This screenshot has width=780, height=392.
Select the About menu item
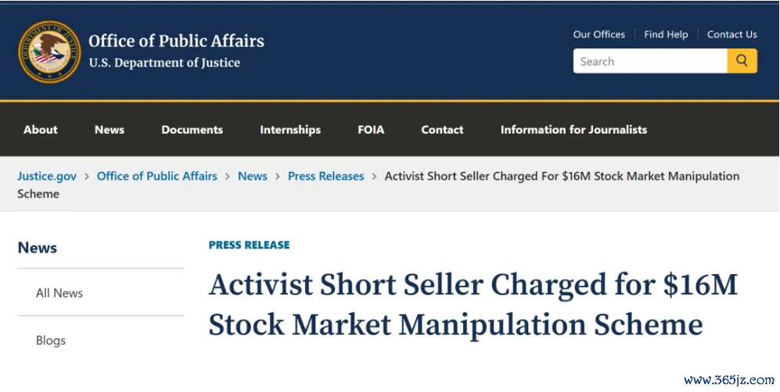tap(41, 130)
